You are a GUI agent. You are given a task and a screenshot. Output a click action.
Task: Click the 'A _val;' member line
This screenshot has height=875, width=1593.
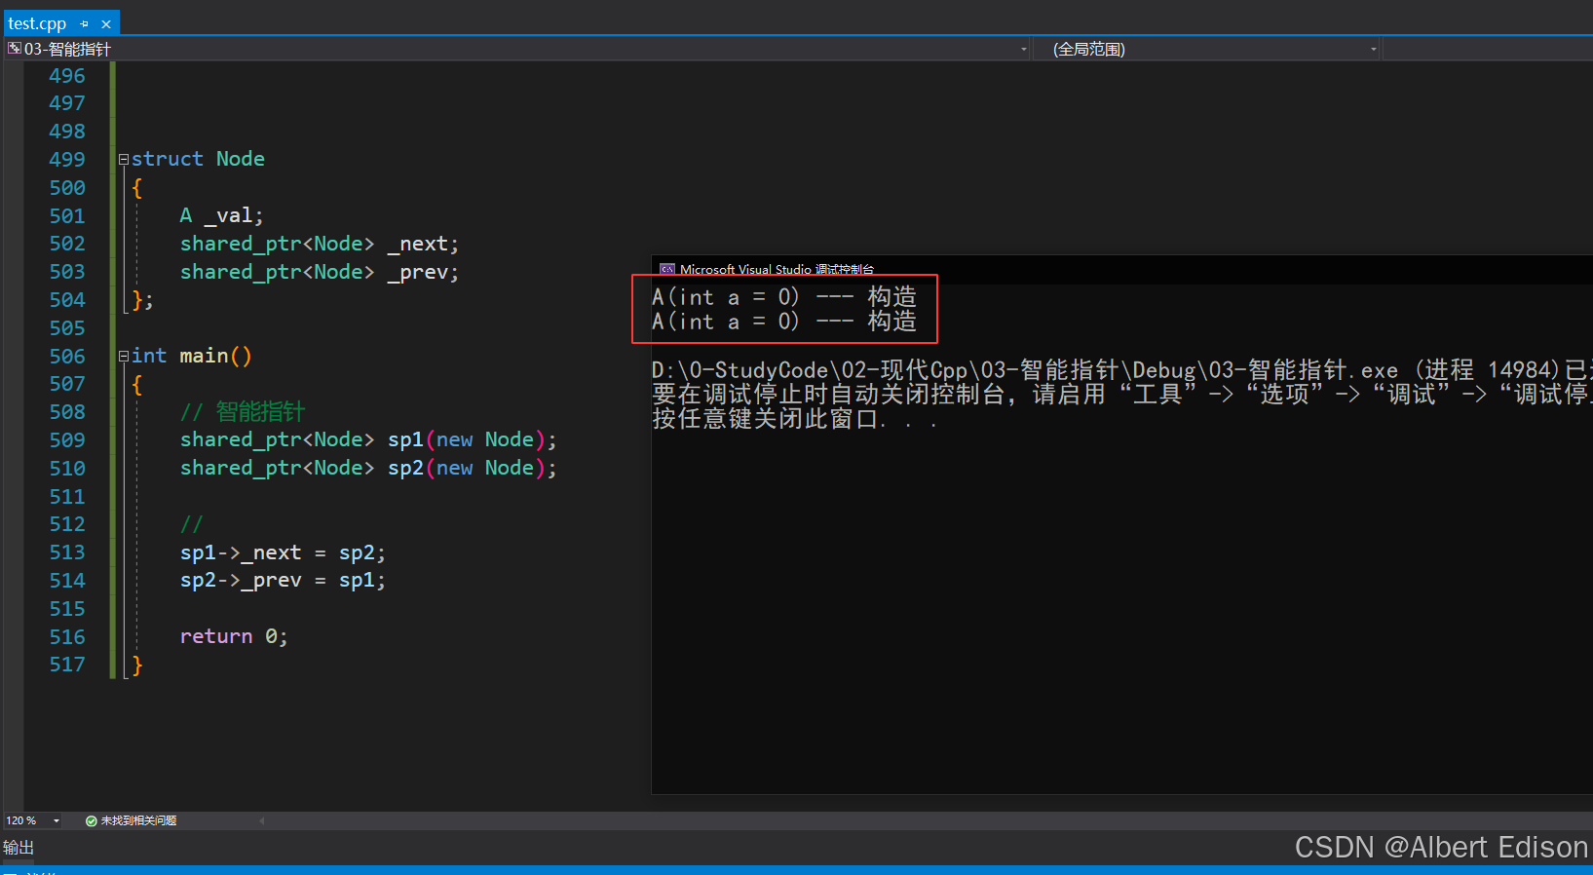(x=221, y=215)
